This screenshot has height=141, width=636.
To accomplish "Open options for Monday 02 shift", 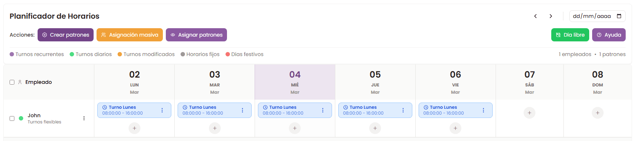I will [x=162, y=110].
